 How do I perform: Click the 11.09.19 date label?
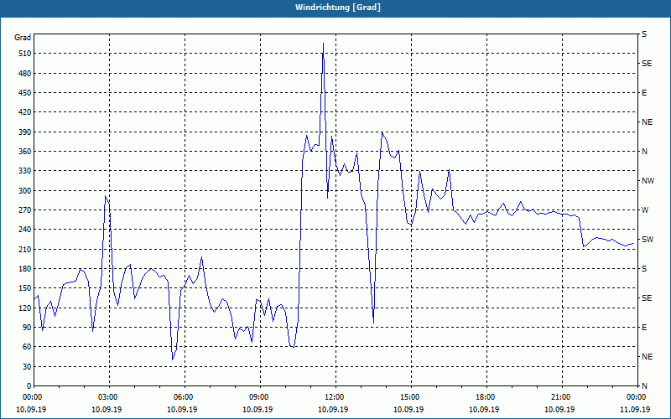pyautogui.click(x=635, y=410)
